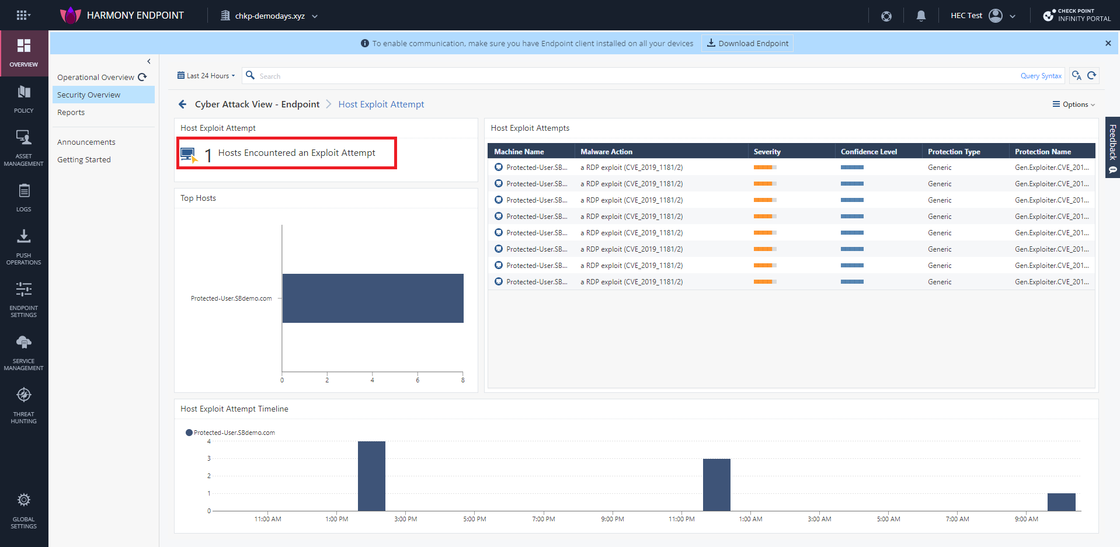1120x547 pixels.
Task: Toggle Protected-User.SBdemo.com legend in timeline
Action: [x=230, y=433]
